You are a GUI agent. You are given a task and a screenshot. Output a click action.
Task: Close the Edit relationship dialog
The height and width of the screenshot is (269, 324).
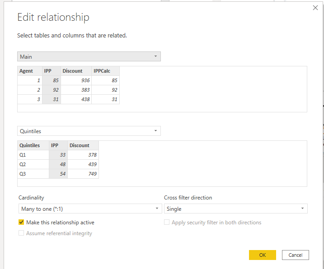tap(315, 8)
